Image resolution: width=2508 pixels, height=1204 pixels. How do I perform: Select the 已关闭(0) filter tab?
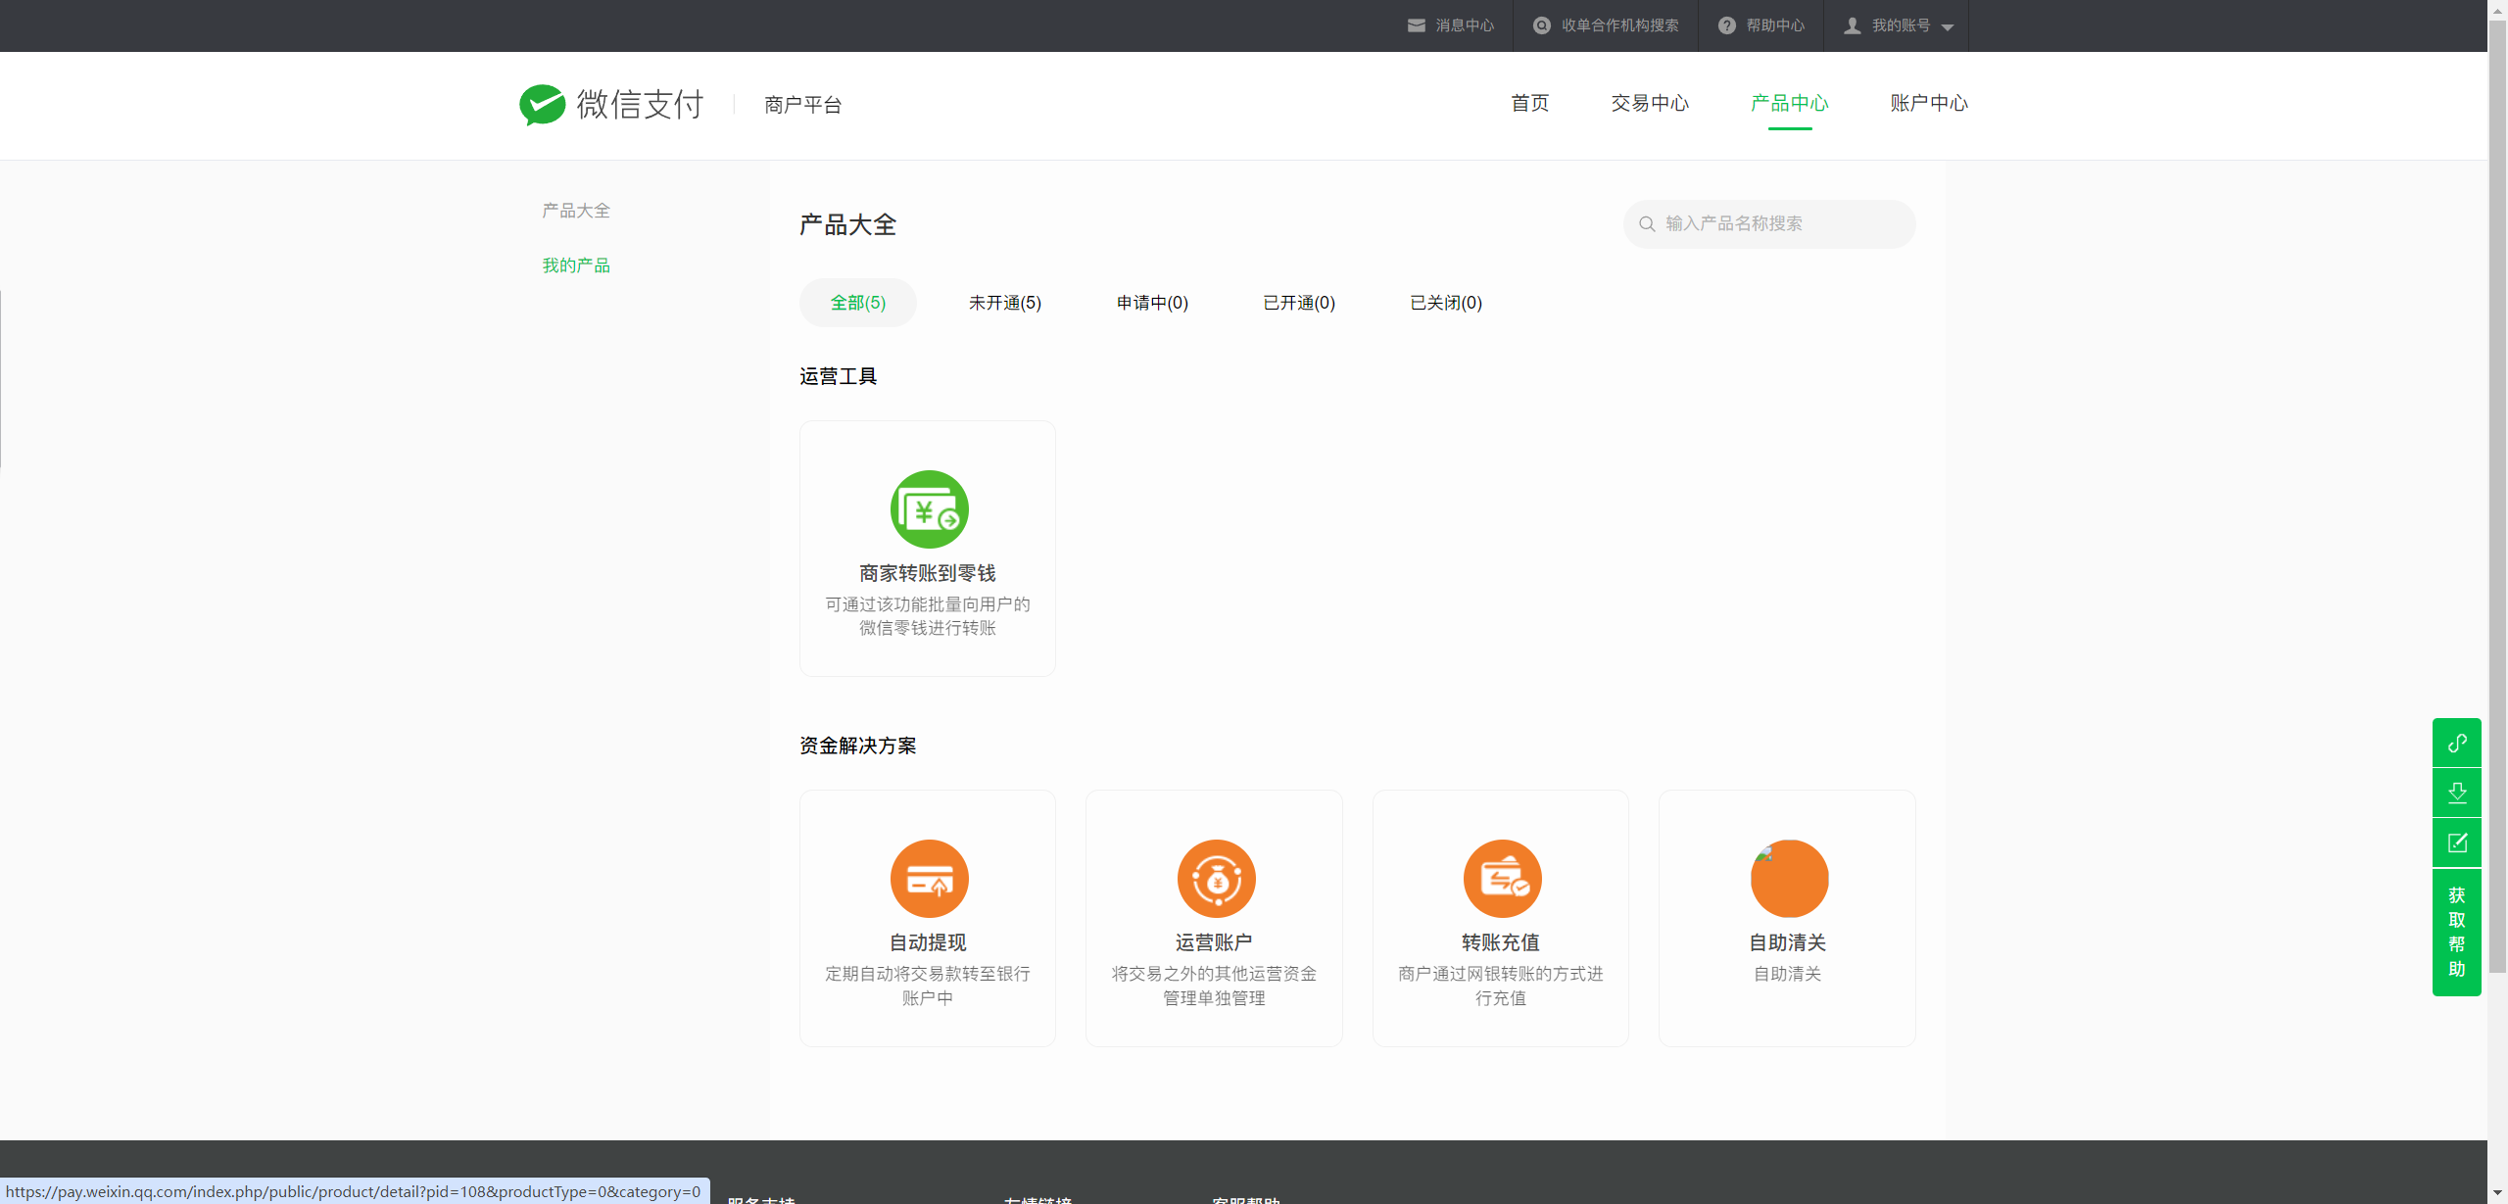pos(1446,303)
